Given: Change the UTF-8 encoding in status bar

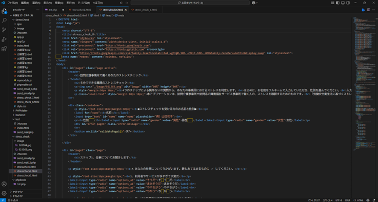Looking at the screenshot, I should click(x=339, y=200).
